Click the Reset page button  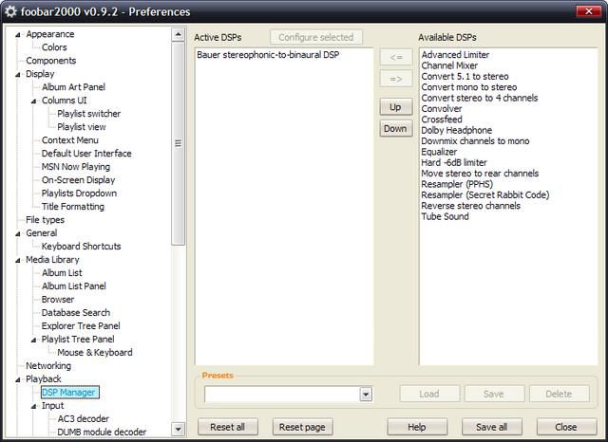pos(302,427)
